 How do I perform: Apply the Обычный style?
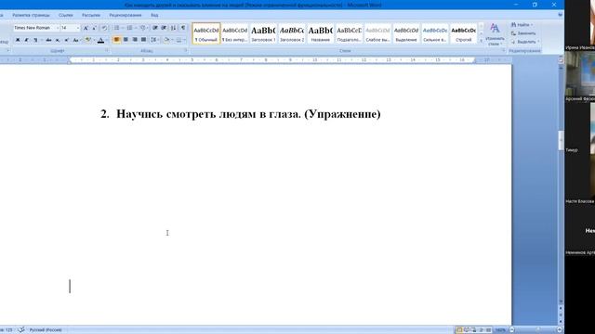[206, 33]
